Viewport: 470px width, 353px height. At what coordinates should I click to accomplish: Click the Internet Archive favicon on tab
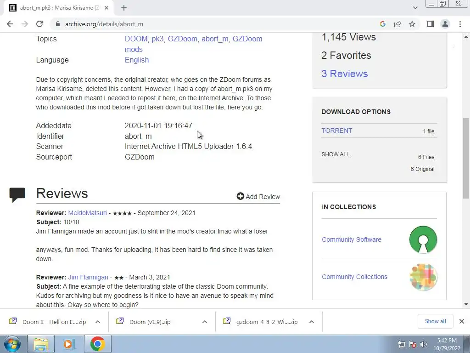click(12, 8)
